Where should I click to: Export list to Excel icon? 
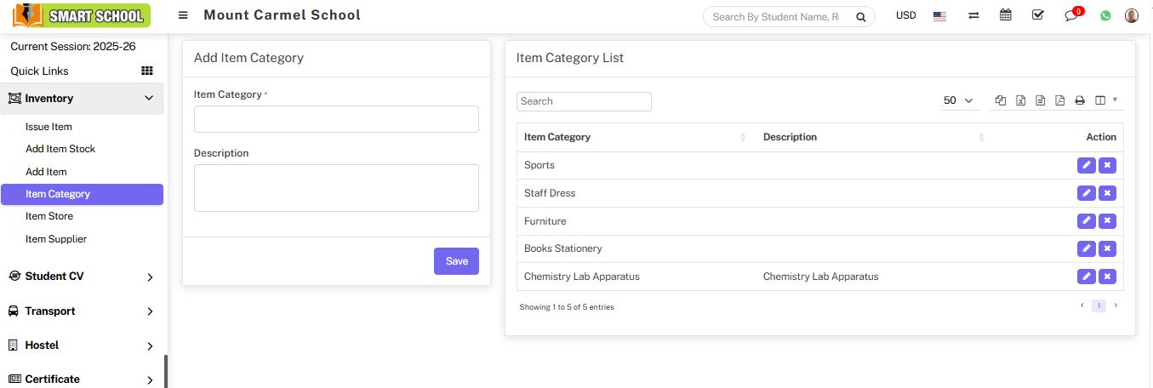tap(1020, 100)
